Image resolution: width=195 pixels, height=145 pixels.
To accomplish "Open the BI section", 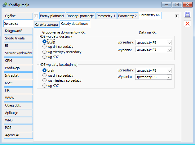I will coord(18,46).
